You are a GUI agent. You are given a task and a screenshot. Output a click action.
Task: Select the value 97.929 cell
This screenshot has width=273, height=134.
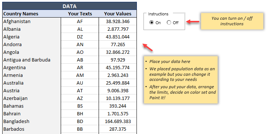click(x=118, y=60)
